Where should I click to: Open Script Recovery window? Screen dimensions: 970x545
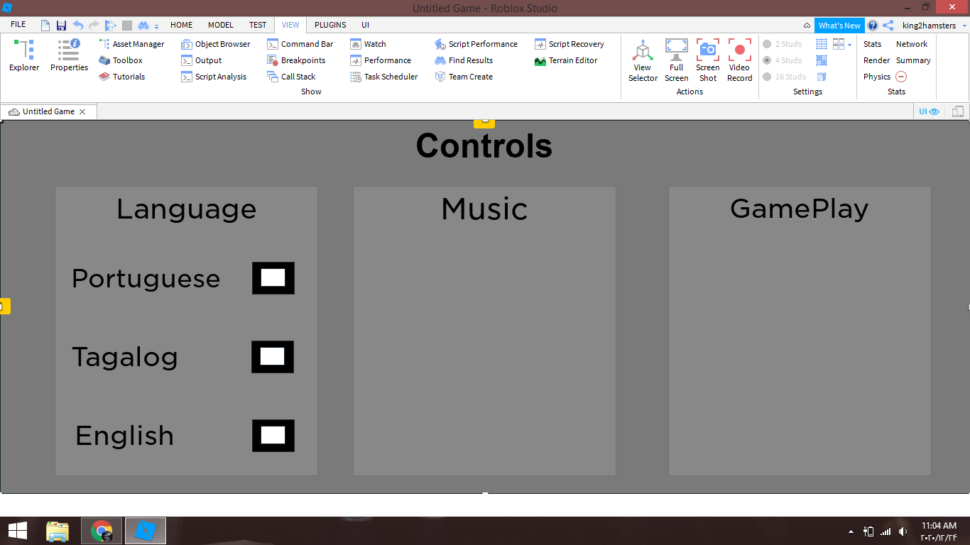569,44
